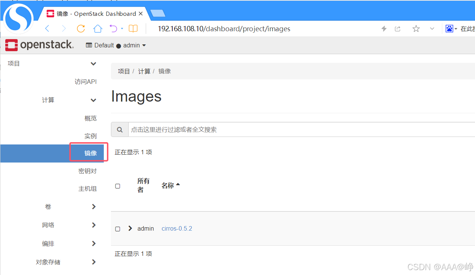Image resolution: width=475 pixels, height=275 pixels.
Task: Reload the page with refresh icon
Action: (x=80, y=29)
